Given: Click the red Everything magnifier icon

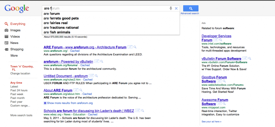Looking at the screenshot, I should coord(6,24).
